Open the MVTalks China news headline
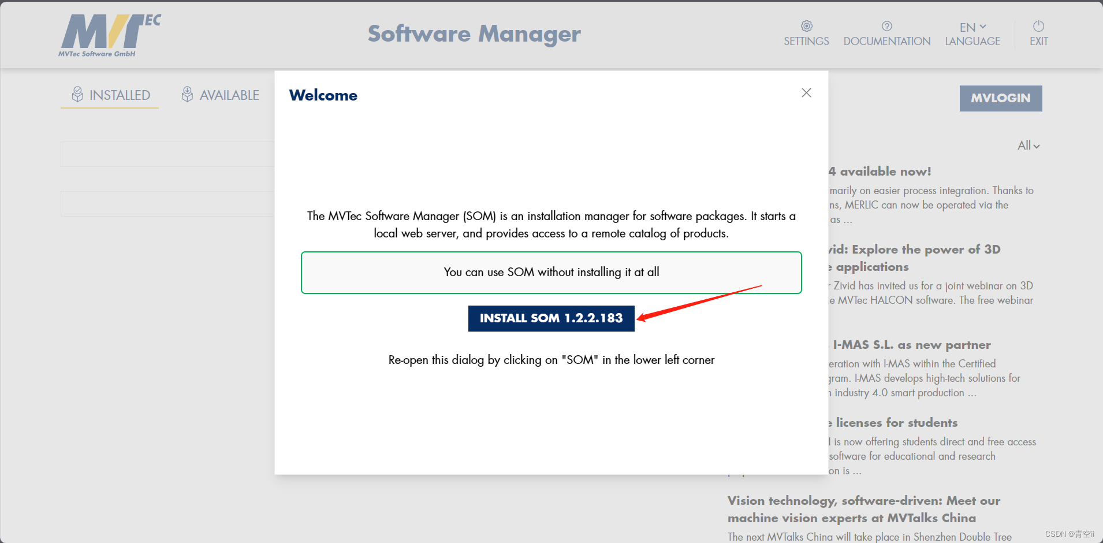 click(864, 509)
